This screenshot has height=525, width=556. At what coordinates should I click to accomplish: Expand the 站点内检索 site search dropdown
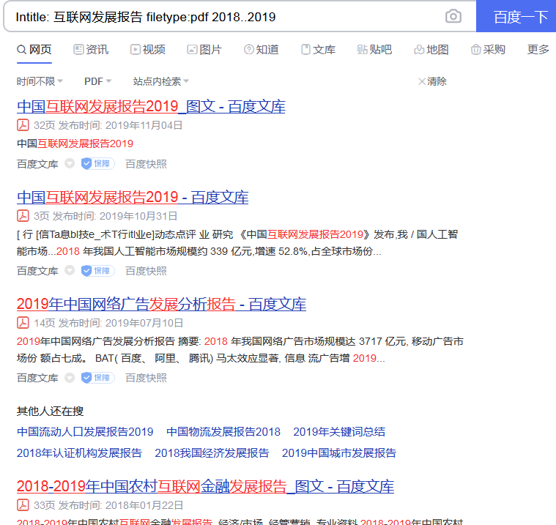point(160,81)
